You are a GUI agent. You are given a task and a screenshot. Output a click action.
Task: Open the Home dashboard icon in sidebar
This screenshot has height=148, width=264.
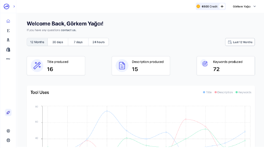pyautogui.click(x=8, y=21)
